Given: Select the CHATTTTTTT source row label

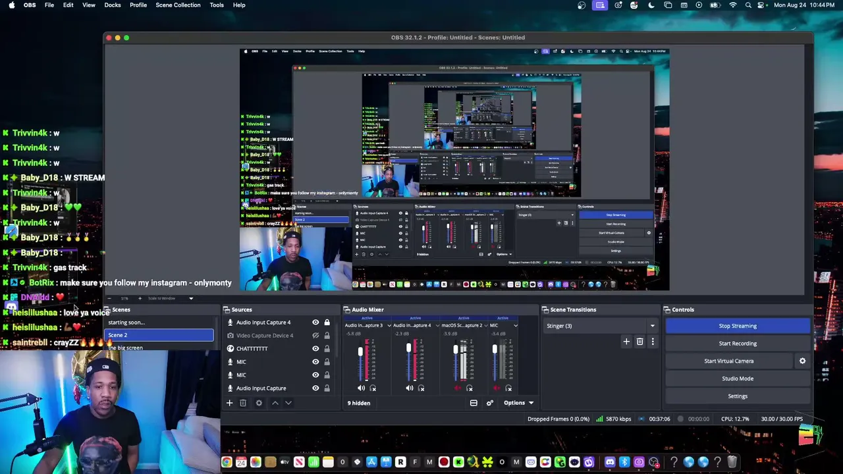Looking at the screenshot, I should pos(252,349).
